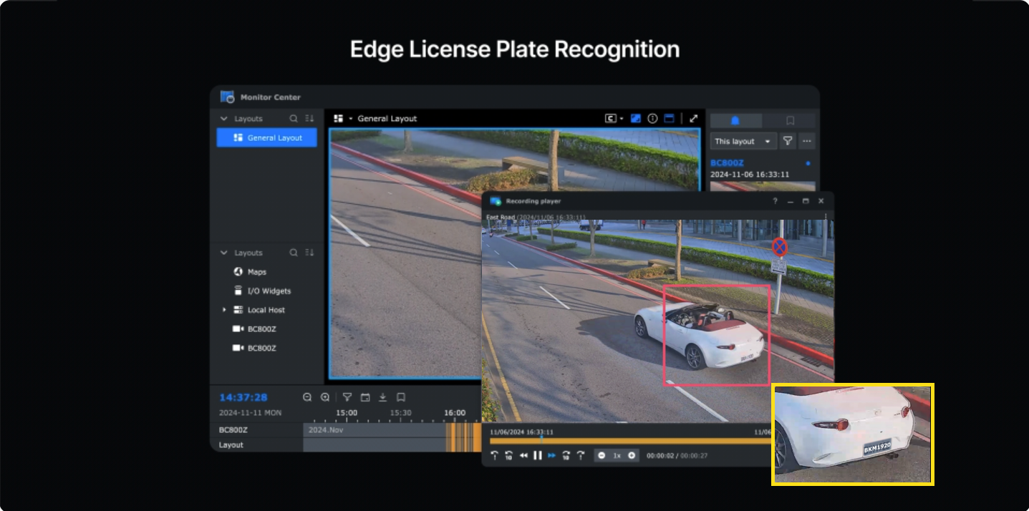Open the BC800Z alert thumbnail
The height and width of the screenshot is (511, 1029).
click(763, 186)
